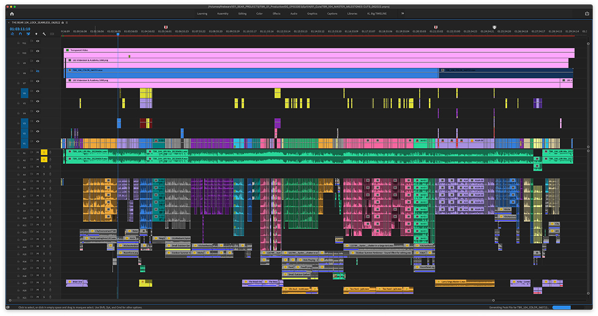Screen dimensions: 598x316
Task: Open Timeline Display Settings wrench
Action: 44,34
